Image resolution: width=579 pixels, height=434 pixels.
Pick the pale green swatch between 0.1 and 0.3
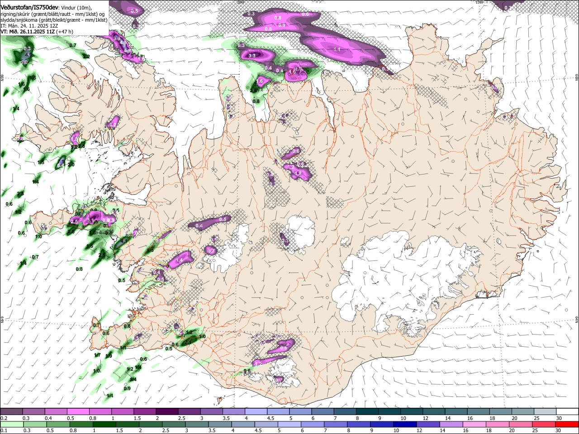11,424
